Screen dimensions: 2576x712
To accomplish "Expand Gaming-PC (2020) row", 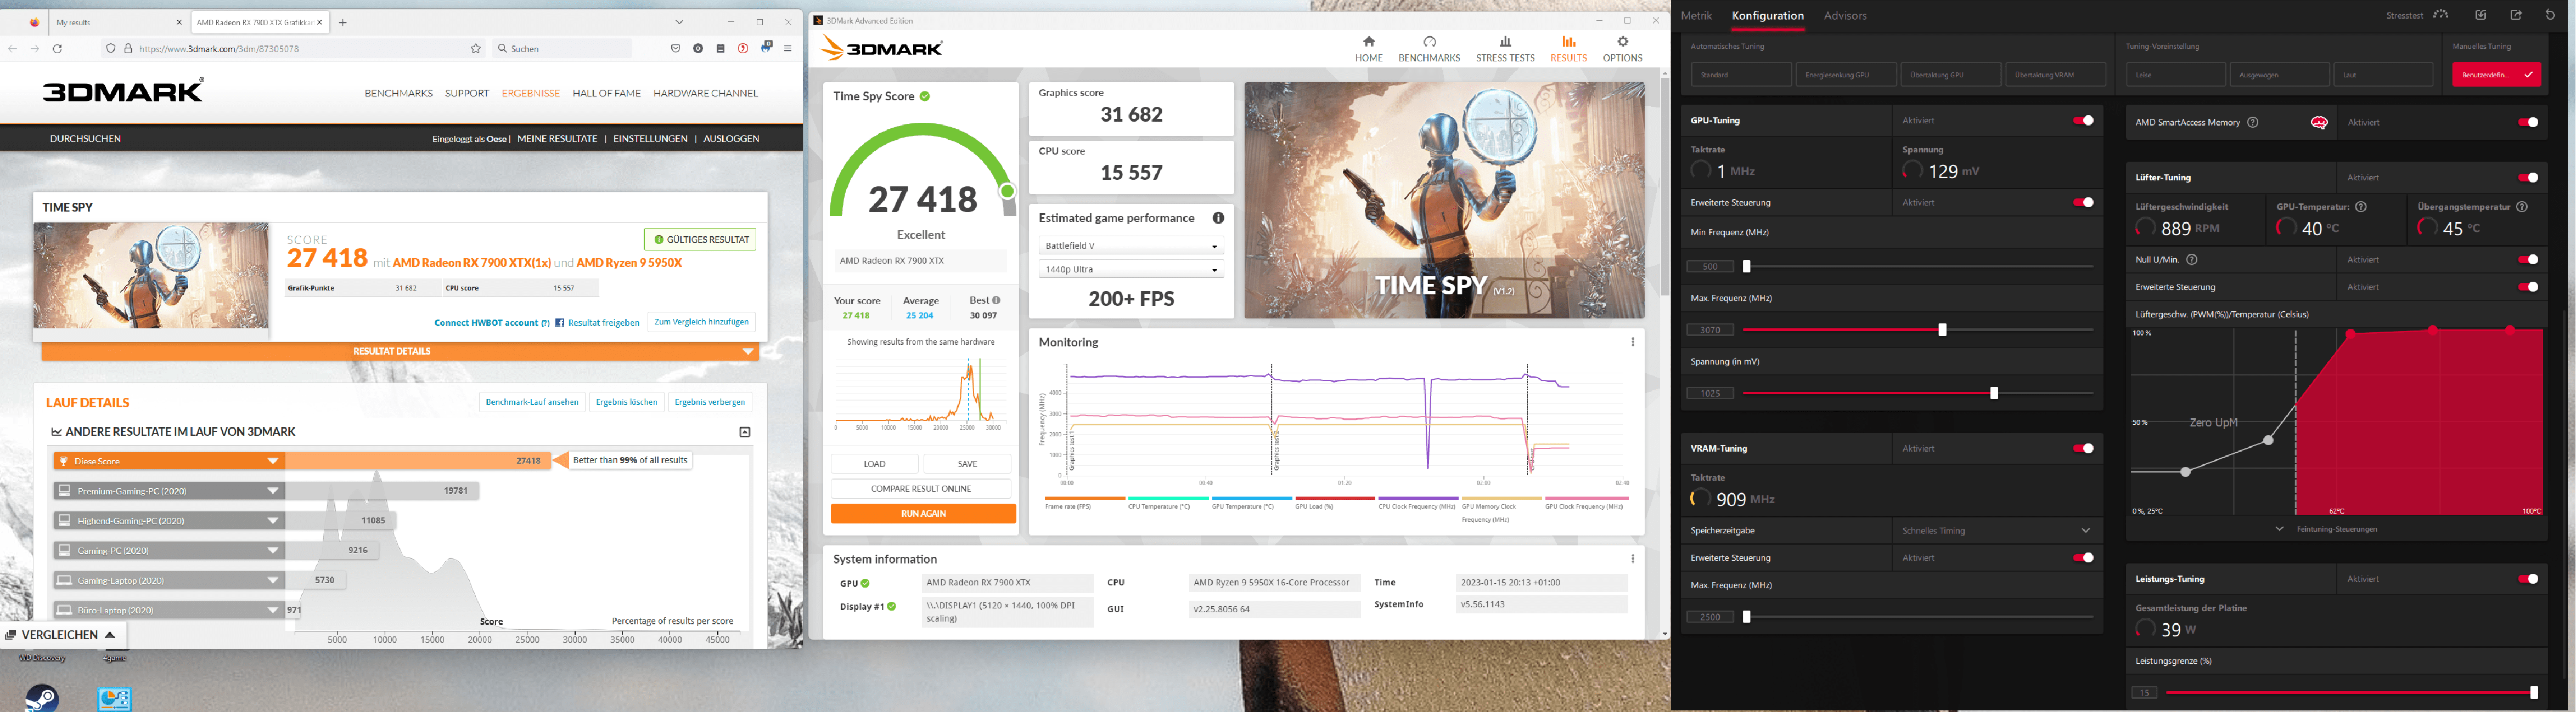I will (x=273, y=550).
